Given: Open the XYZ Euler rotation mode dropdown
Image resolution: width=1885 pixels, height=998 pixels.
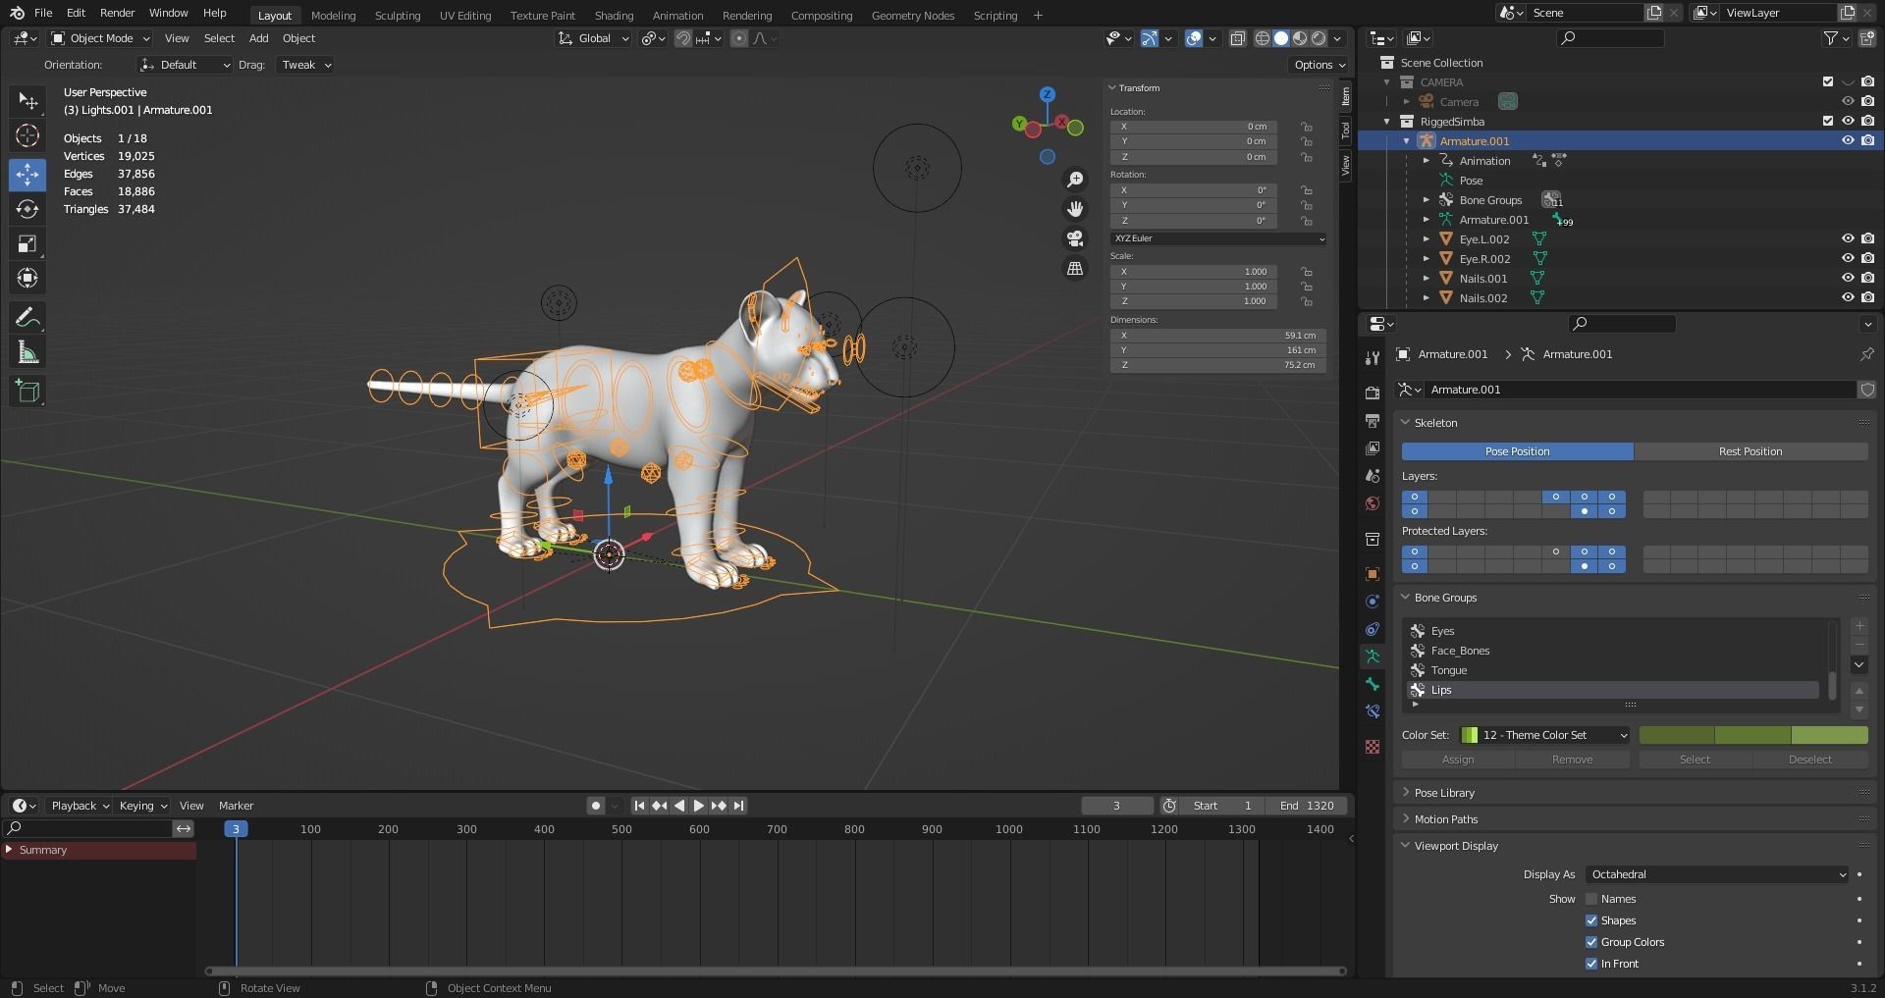Looking at the screenshot, I should click(x=1218, y=238).
